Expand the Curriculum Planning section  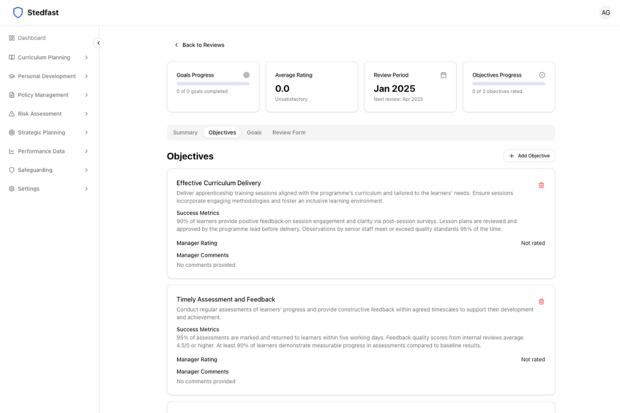(x=86, y=57)
